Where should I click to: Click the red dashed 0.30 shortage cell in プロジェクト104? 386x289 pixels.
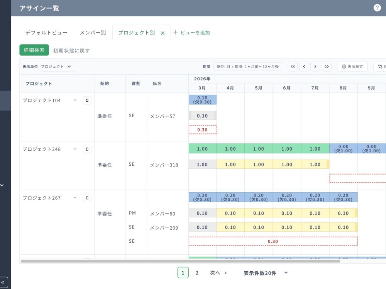203,129
